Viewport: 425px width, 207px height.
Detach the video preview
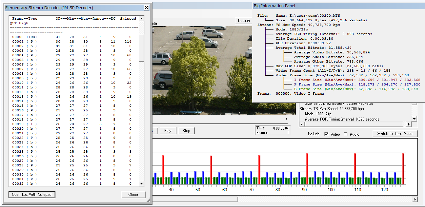(244, 21)
